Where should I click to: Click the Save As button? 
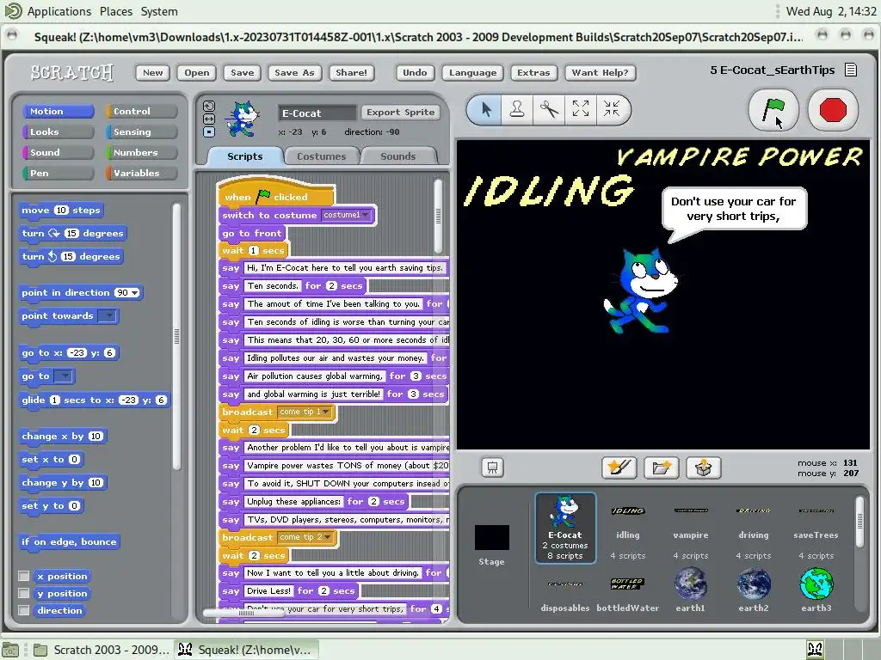point(294,72)
